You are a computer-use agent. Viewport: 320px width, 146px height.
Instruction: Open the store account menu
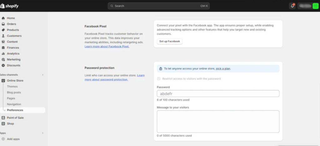[308, 6]
